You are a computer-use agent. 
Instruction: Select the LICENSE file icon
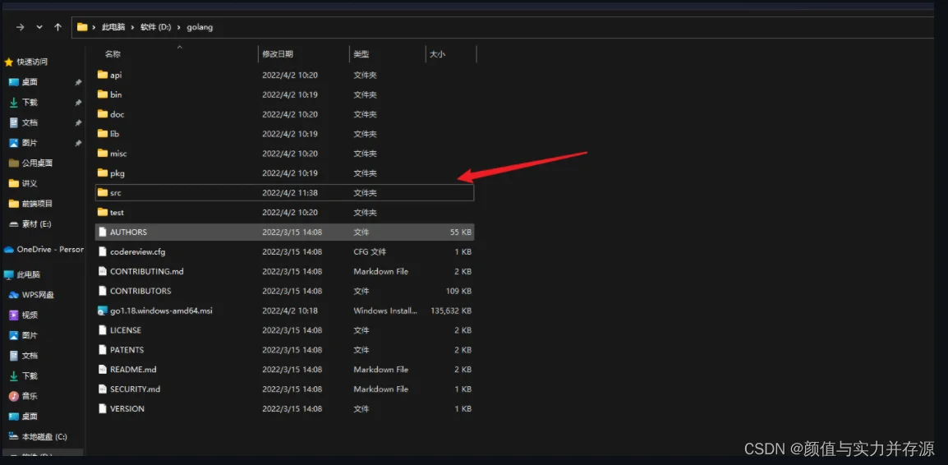click(102, 330)
